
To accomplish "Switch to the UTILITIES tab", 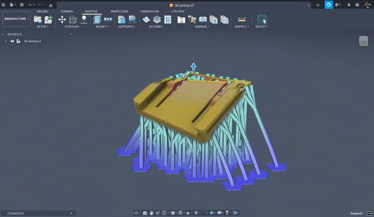I will (x=178, y=11).
